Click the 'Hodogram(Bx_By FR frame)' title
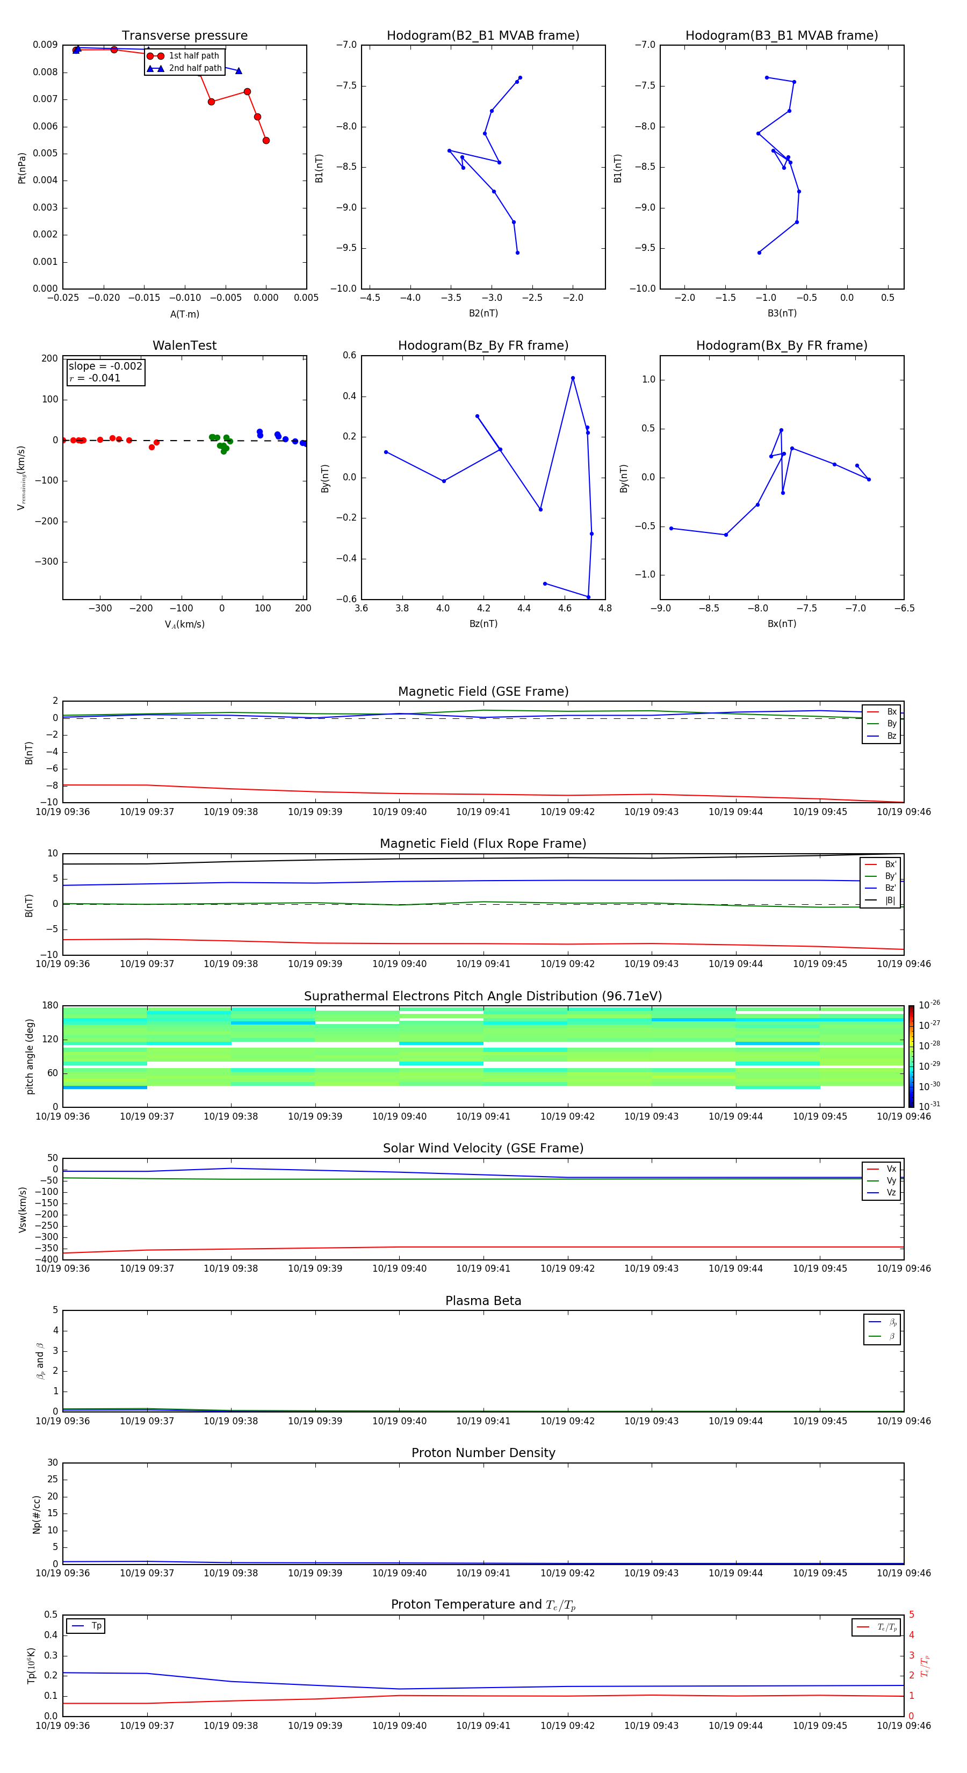This screenshot has height=1773, width=967. 782,345
